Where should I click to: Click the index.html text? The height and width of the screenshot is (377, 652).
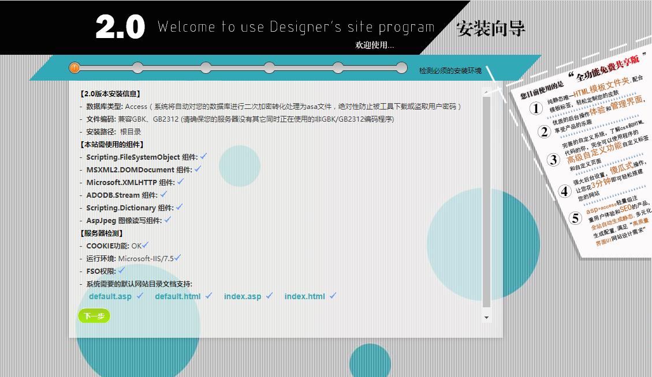tap(305, 296)
